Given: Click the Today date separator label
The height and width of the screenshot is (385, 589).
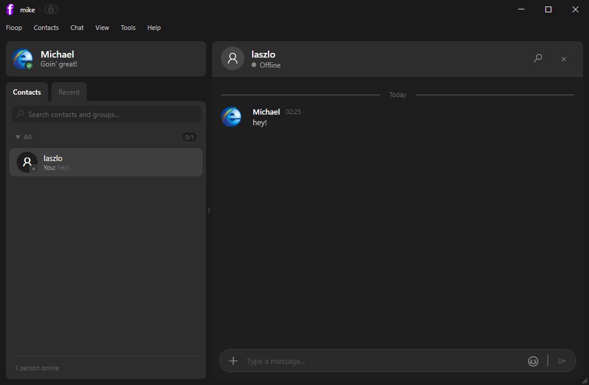Looking at the screenshot, I should (398, 95).
